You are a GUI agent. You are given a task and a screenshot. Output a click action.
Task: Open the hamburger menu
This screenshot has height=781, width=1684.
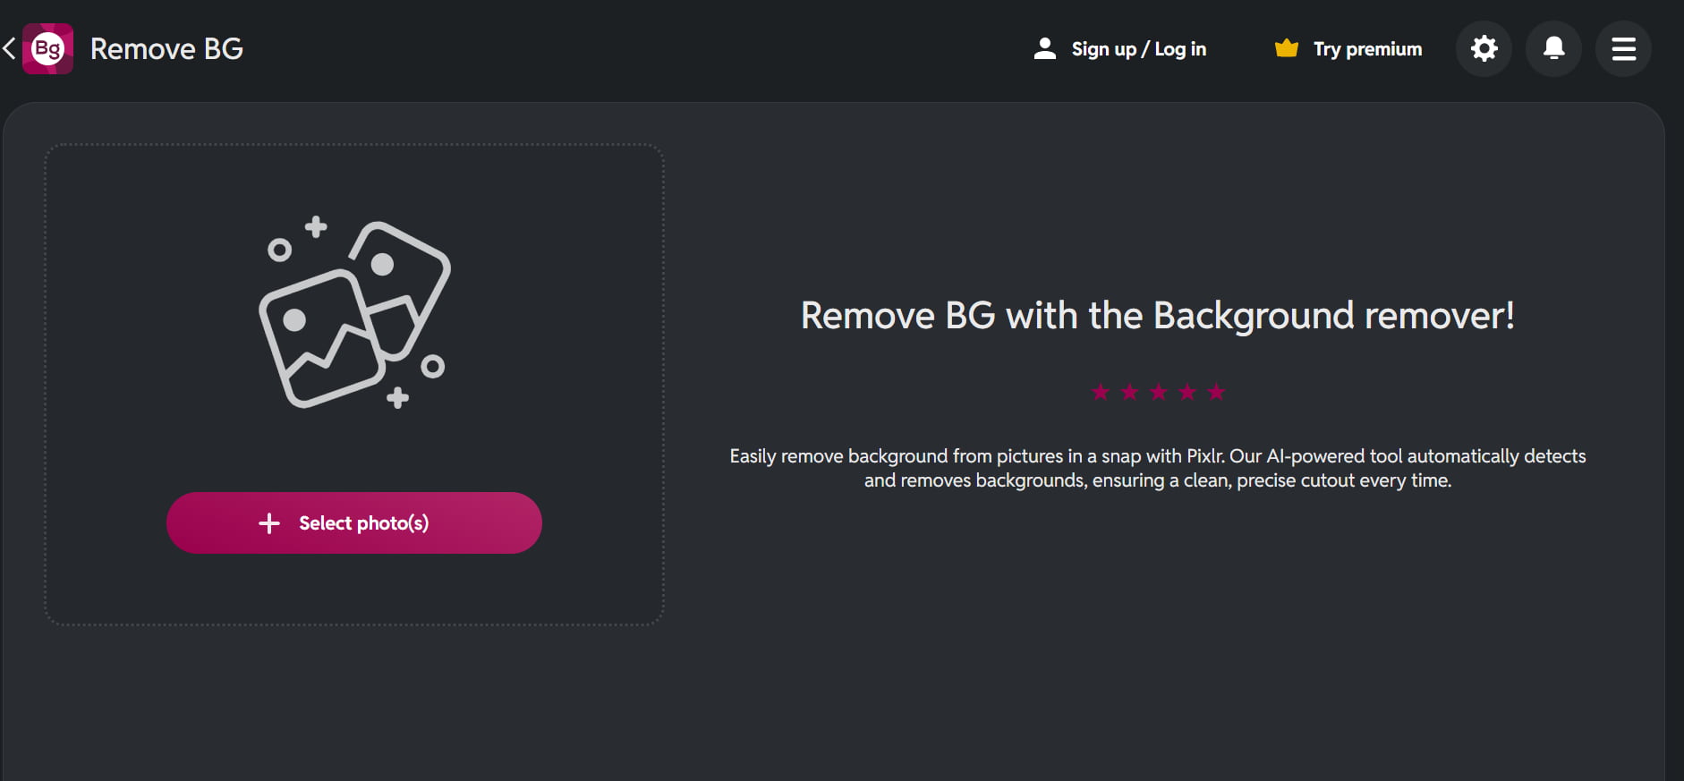point(1623,48)
